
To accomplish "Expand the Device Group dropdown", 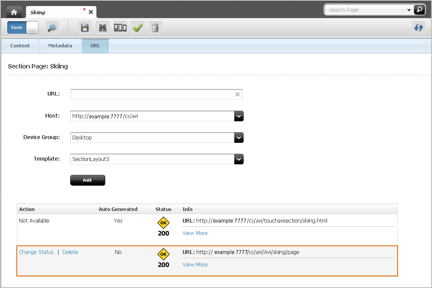I will (239, 137).
